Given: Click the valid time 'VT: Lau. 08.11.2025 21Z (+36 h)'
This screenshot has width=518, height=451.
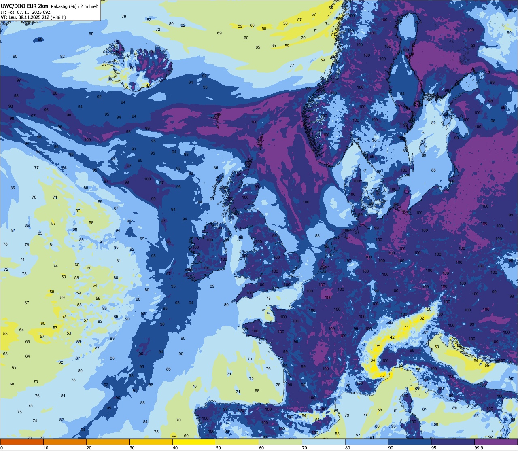Looking at the screenshot, I should coord(33,17).
